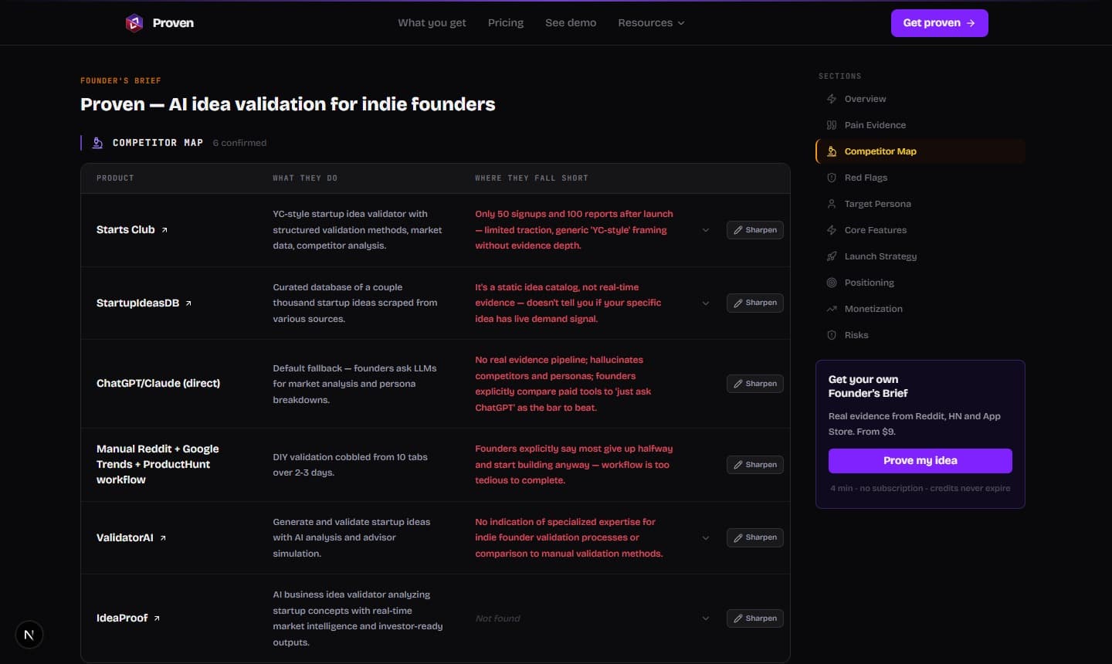Image resolution: width=1112 pixels, height=664 pixels.
Task: Open the IdeaProof product link
Action: click(x=128, y=618)
